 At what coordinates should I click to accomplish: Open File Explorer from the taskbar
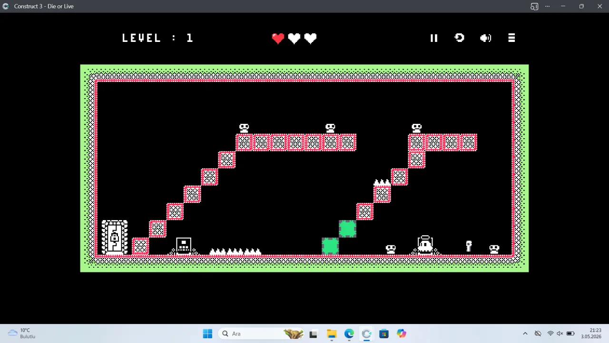331,333
